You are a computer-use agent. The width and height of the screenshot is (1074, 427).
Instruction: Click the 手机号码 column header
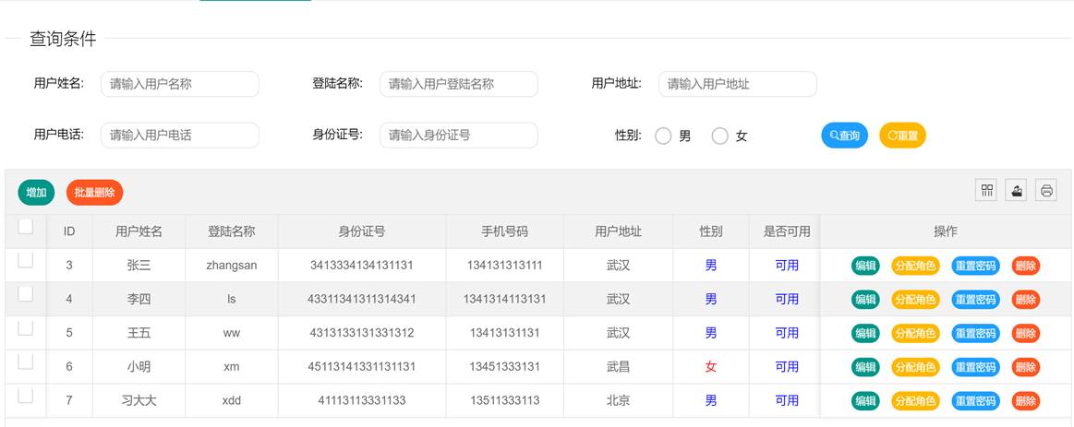pos(505,231)
